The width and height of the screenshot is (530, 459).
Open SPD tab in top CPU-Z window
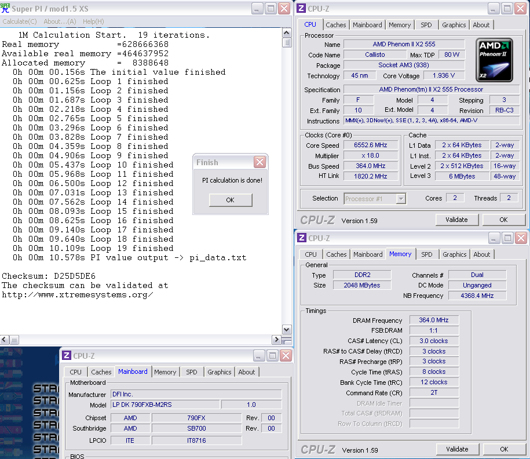pyautogui.click(x=426, y=25)
